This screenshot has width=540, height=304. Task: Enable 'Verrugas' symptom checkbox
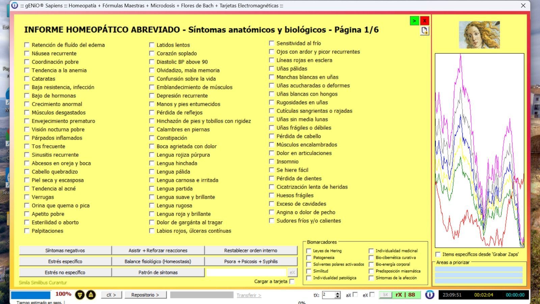pyautogui.click(x=27, y=197)
